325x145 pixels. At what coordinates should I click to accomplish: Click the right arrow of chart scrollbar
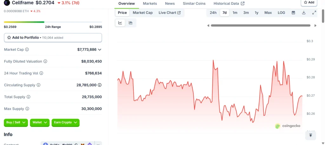pos(315,25)
